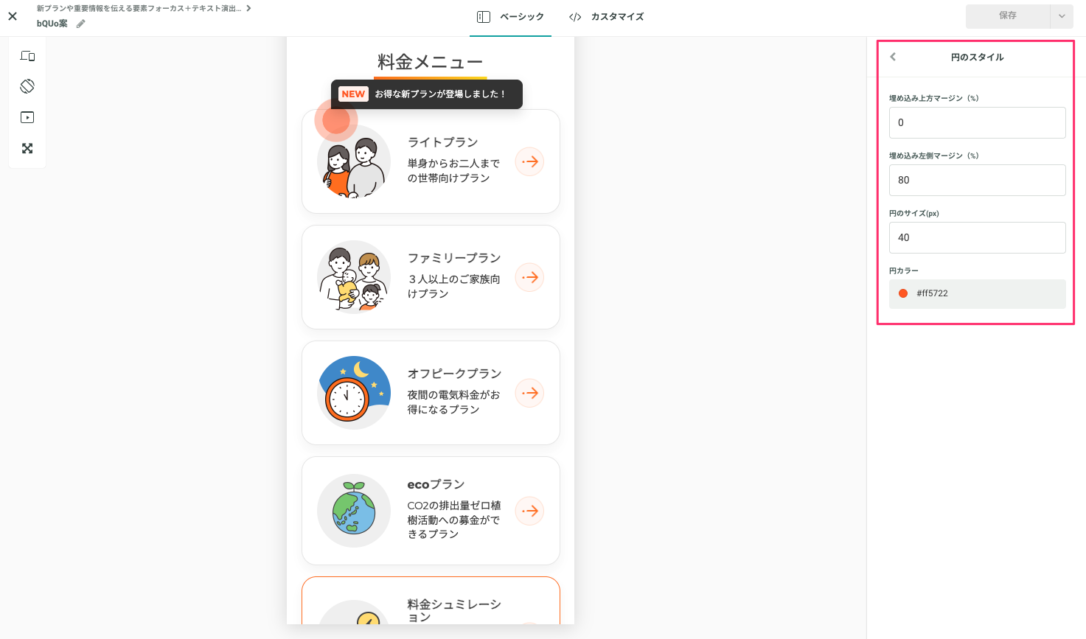This screenshot has height=639, width=1086.
Task: Click the 円のスタイル panel title
Action: pos(977,57)
